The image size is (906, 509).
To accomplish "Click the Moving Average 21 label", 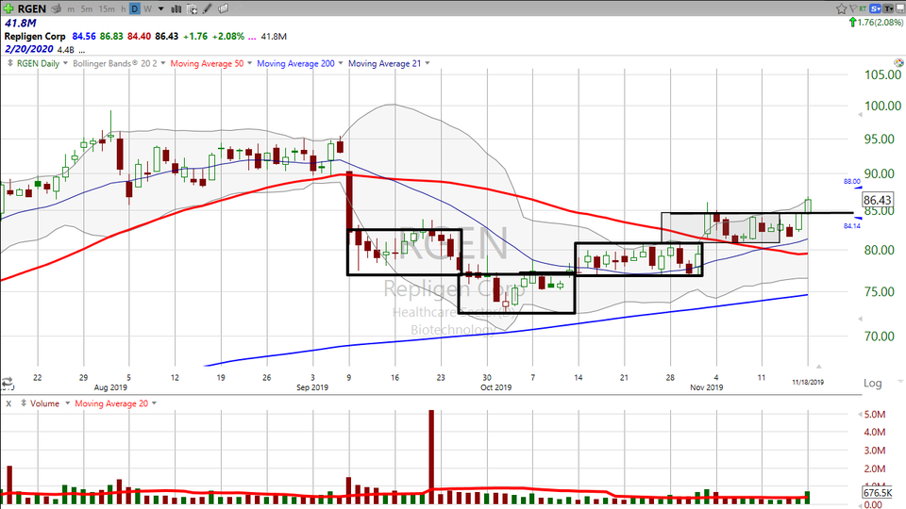I will click(x=385, y=63).
